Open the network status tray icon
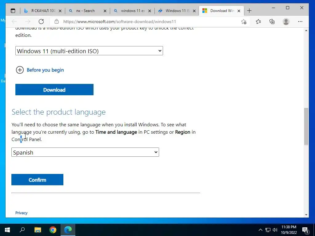Viewport: 315px width, 236px height. point(268,230)
